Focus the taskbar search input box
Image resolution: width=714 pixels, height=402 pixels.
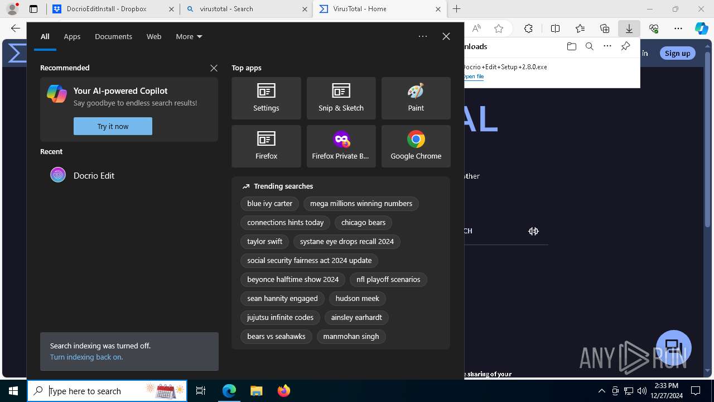pyautogui.click(x=107, y=391)
